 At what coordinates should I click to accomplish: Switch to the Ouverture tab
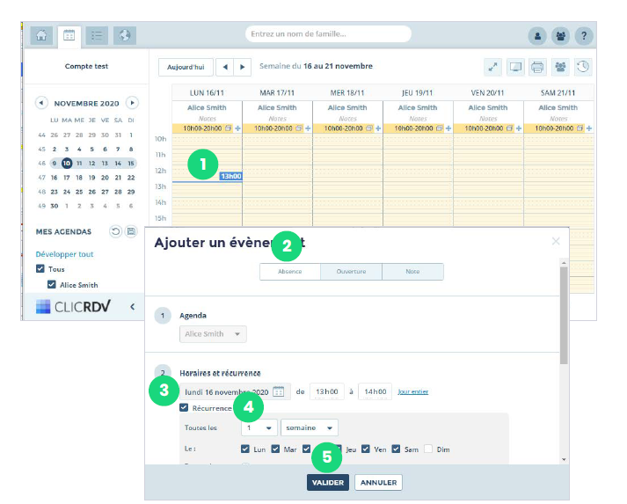pos(351,272)
